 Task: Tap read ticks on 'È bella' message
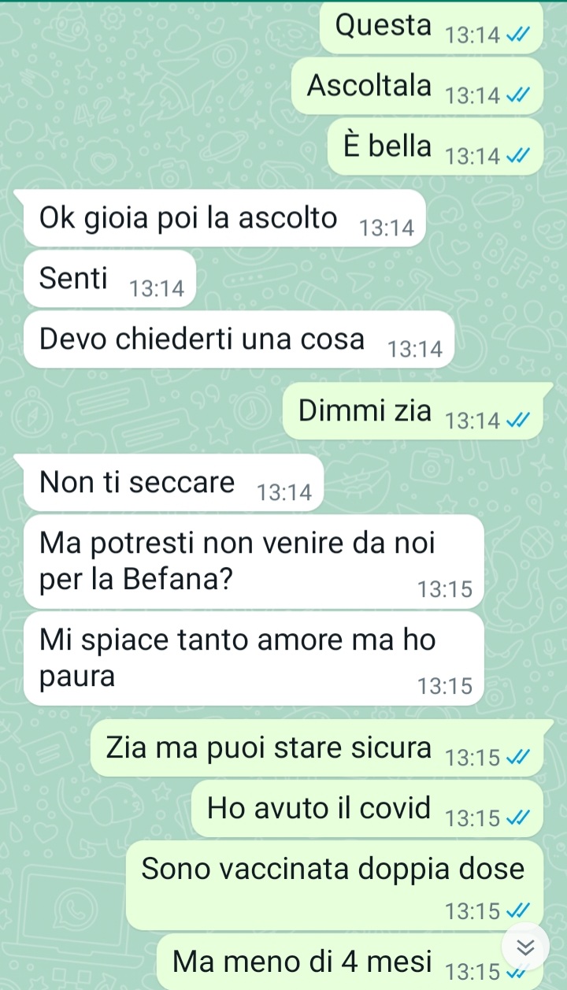point(517,157)
